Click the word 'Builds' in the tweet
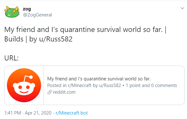 14,39
